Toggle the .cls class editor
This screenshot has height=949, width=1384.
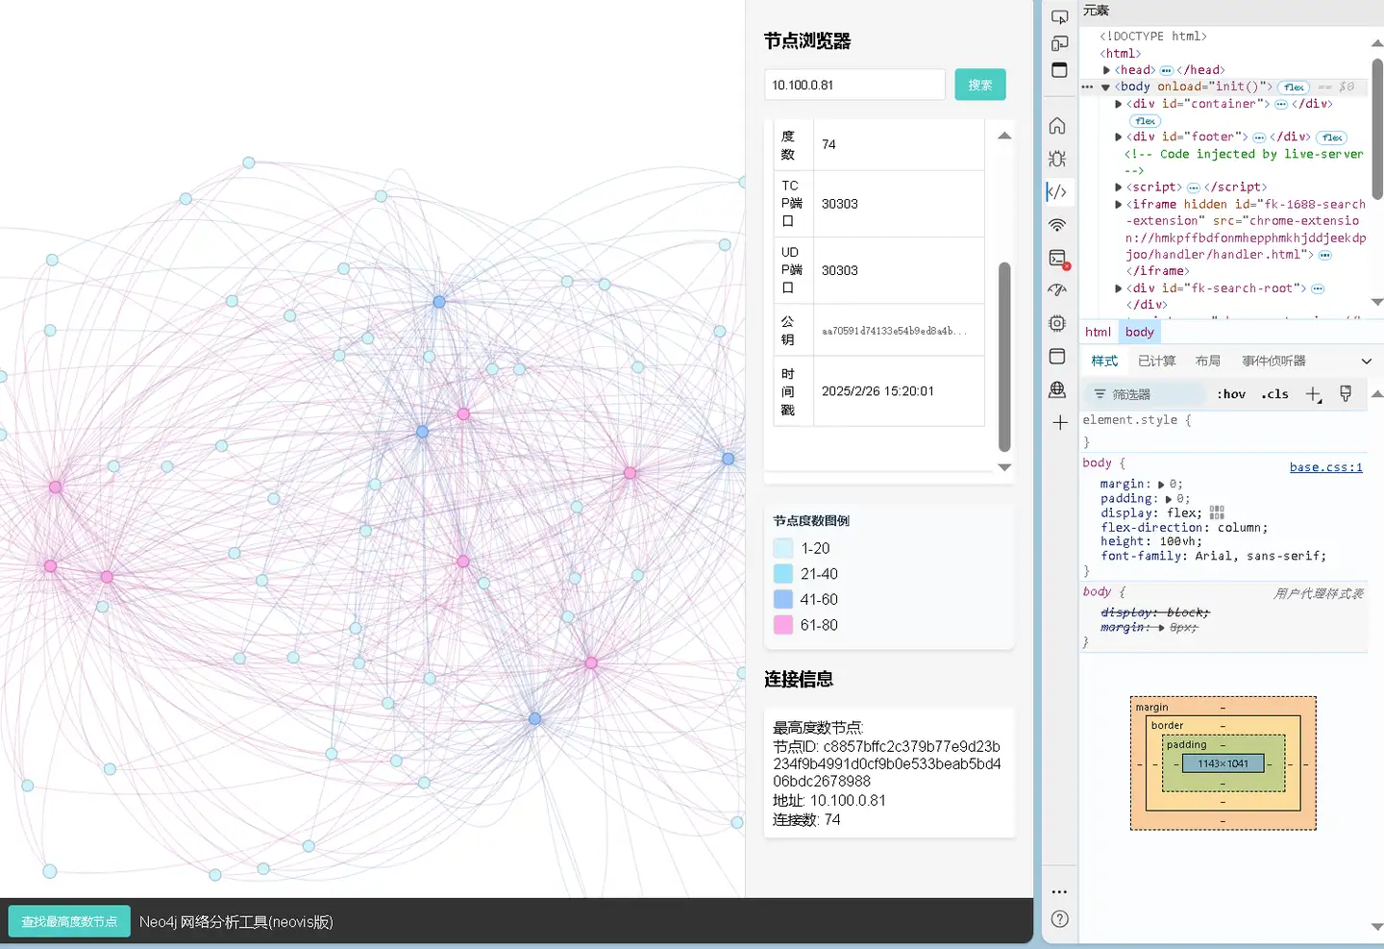(1274, 394)
